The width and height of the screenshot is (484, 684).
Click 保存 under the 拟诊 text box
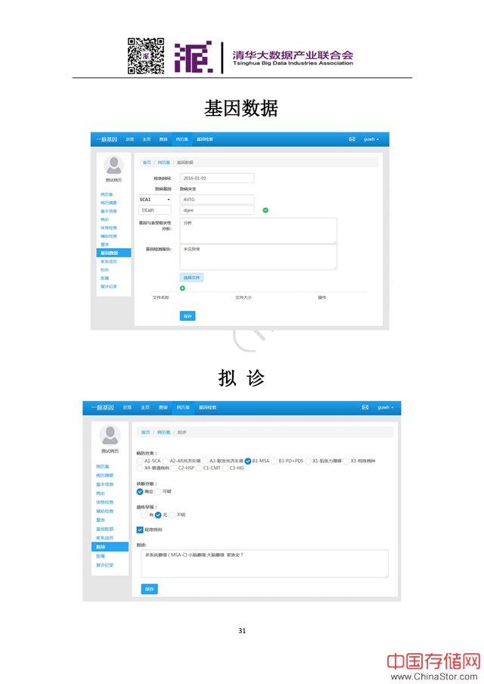tap(149, 589)
